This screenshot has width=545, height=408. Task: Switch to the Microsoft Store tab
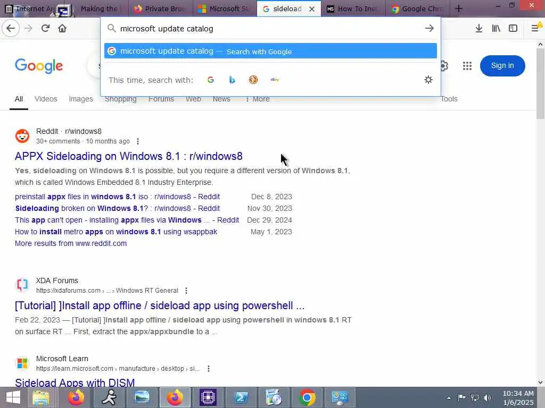(x=225, y=8)
